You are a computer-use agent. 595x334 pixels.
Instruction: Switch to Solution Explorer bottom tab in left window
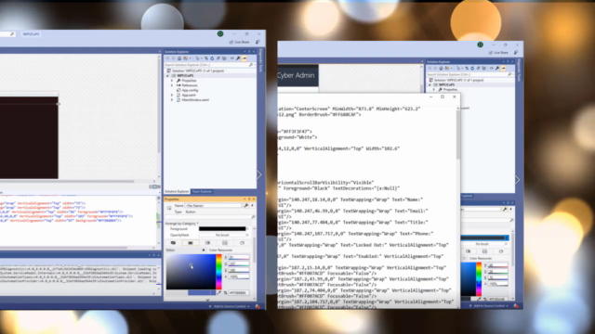[x=177, y=192]
